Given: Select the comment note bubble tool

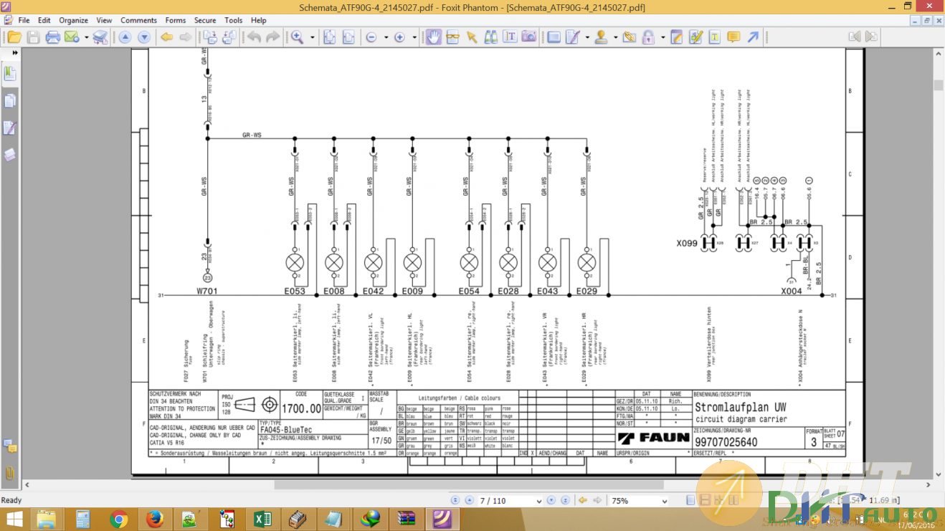Looking at the screenshot, I should pyautogui.click(x=733, y=37).
